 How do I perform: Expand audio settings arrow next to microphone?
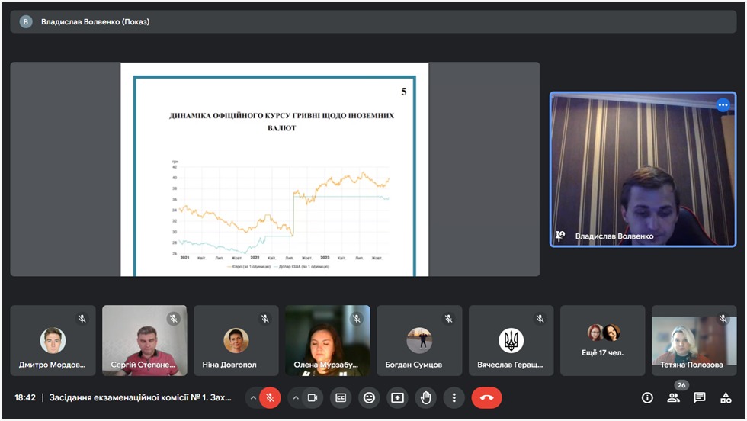pos(252,397)
